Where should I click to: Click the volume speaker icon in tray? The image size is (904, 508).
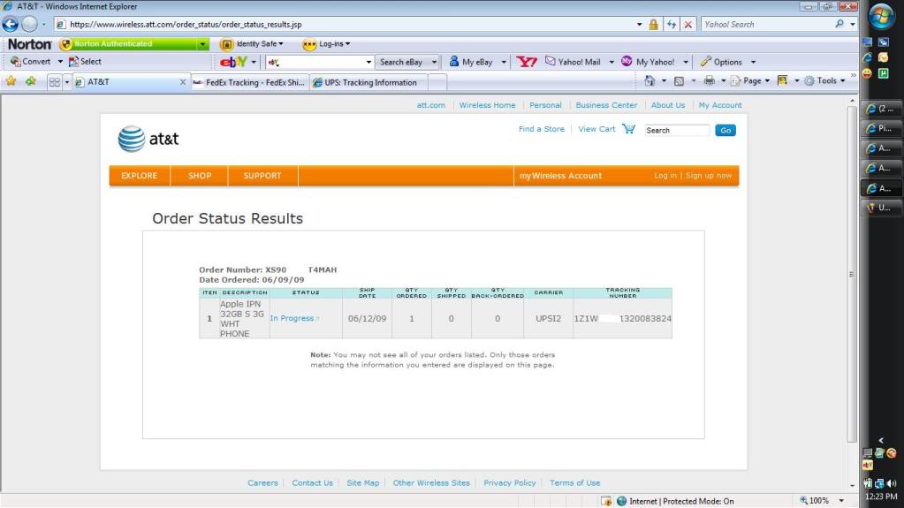(892, 483)
